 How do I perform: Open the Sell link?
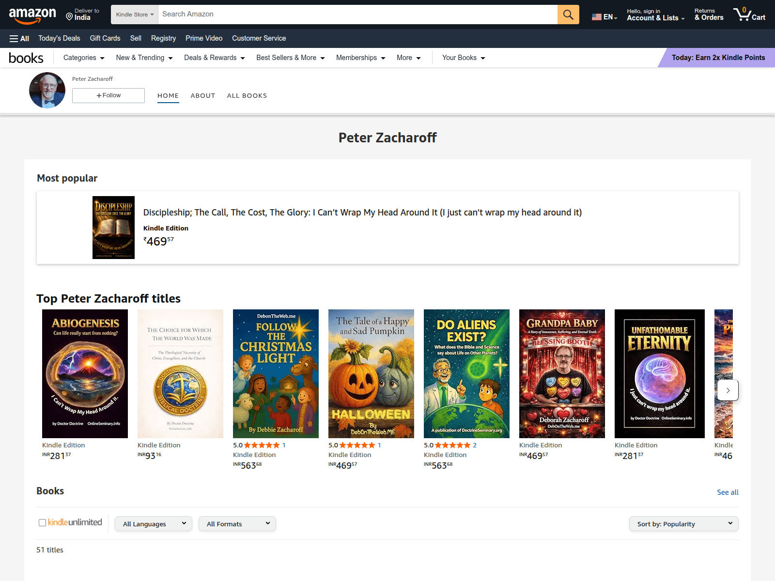point(136,38)
